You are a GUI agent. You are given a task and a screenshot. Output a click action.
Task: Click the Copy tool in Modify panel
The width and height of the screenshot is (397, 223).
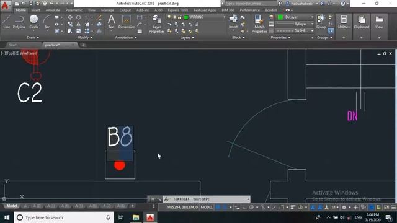click(x=70, y=24)
